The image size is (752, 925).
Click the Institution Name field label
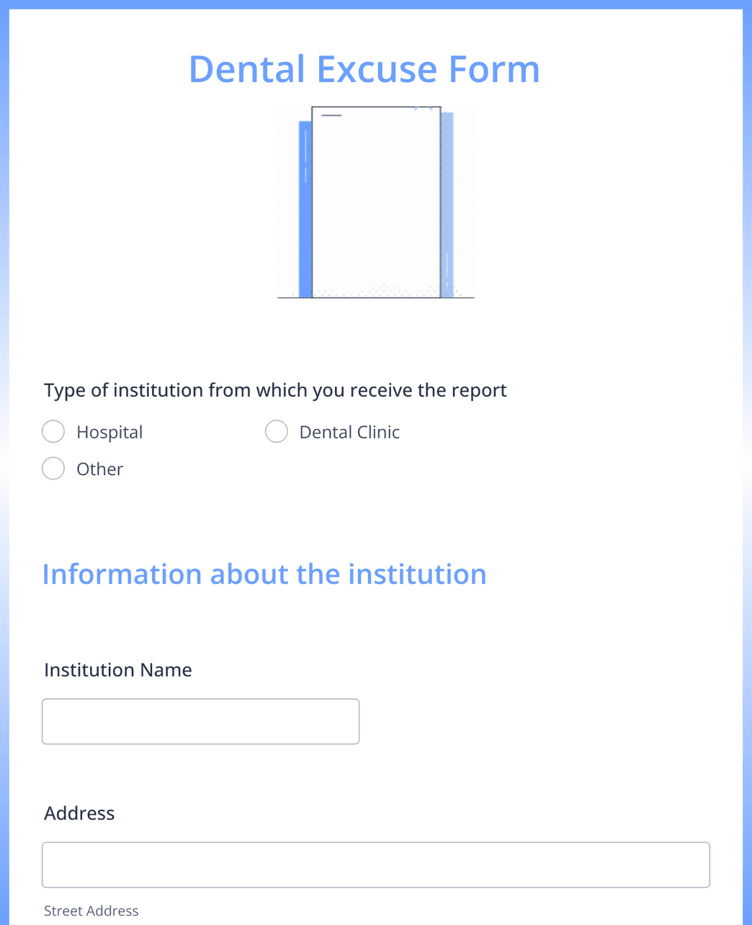pyautogui.click(x=118, y=670)
